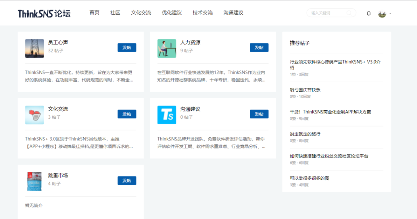Post in 员工心声 using 发帖 button
Screen dimensions: 417x219
127,47
